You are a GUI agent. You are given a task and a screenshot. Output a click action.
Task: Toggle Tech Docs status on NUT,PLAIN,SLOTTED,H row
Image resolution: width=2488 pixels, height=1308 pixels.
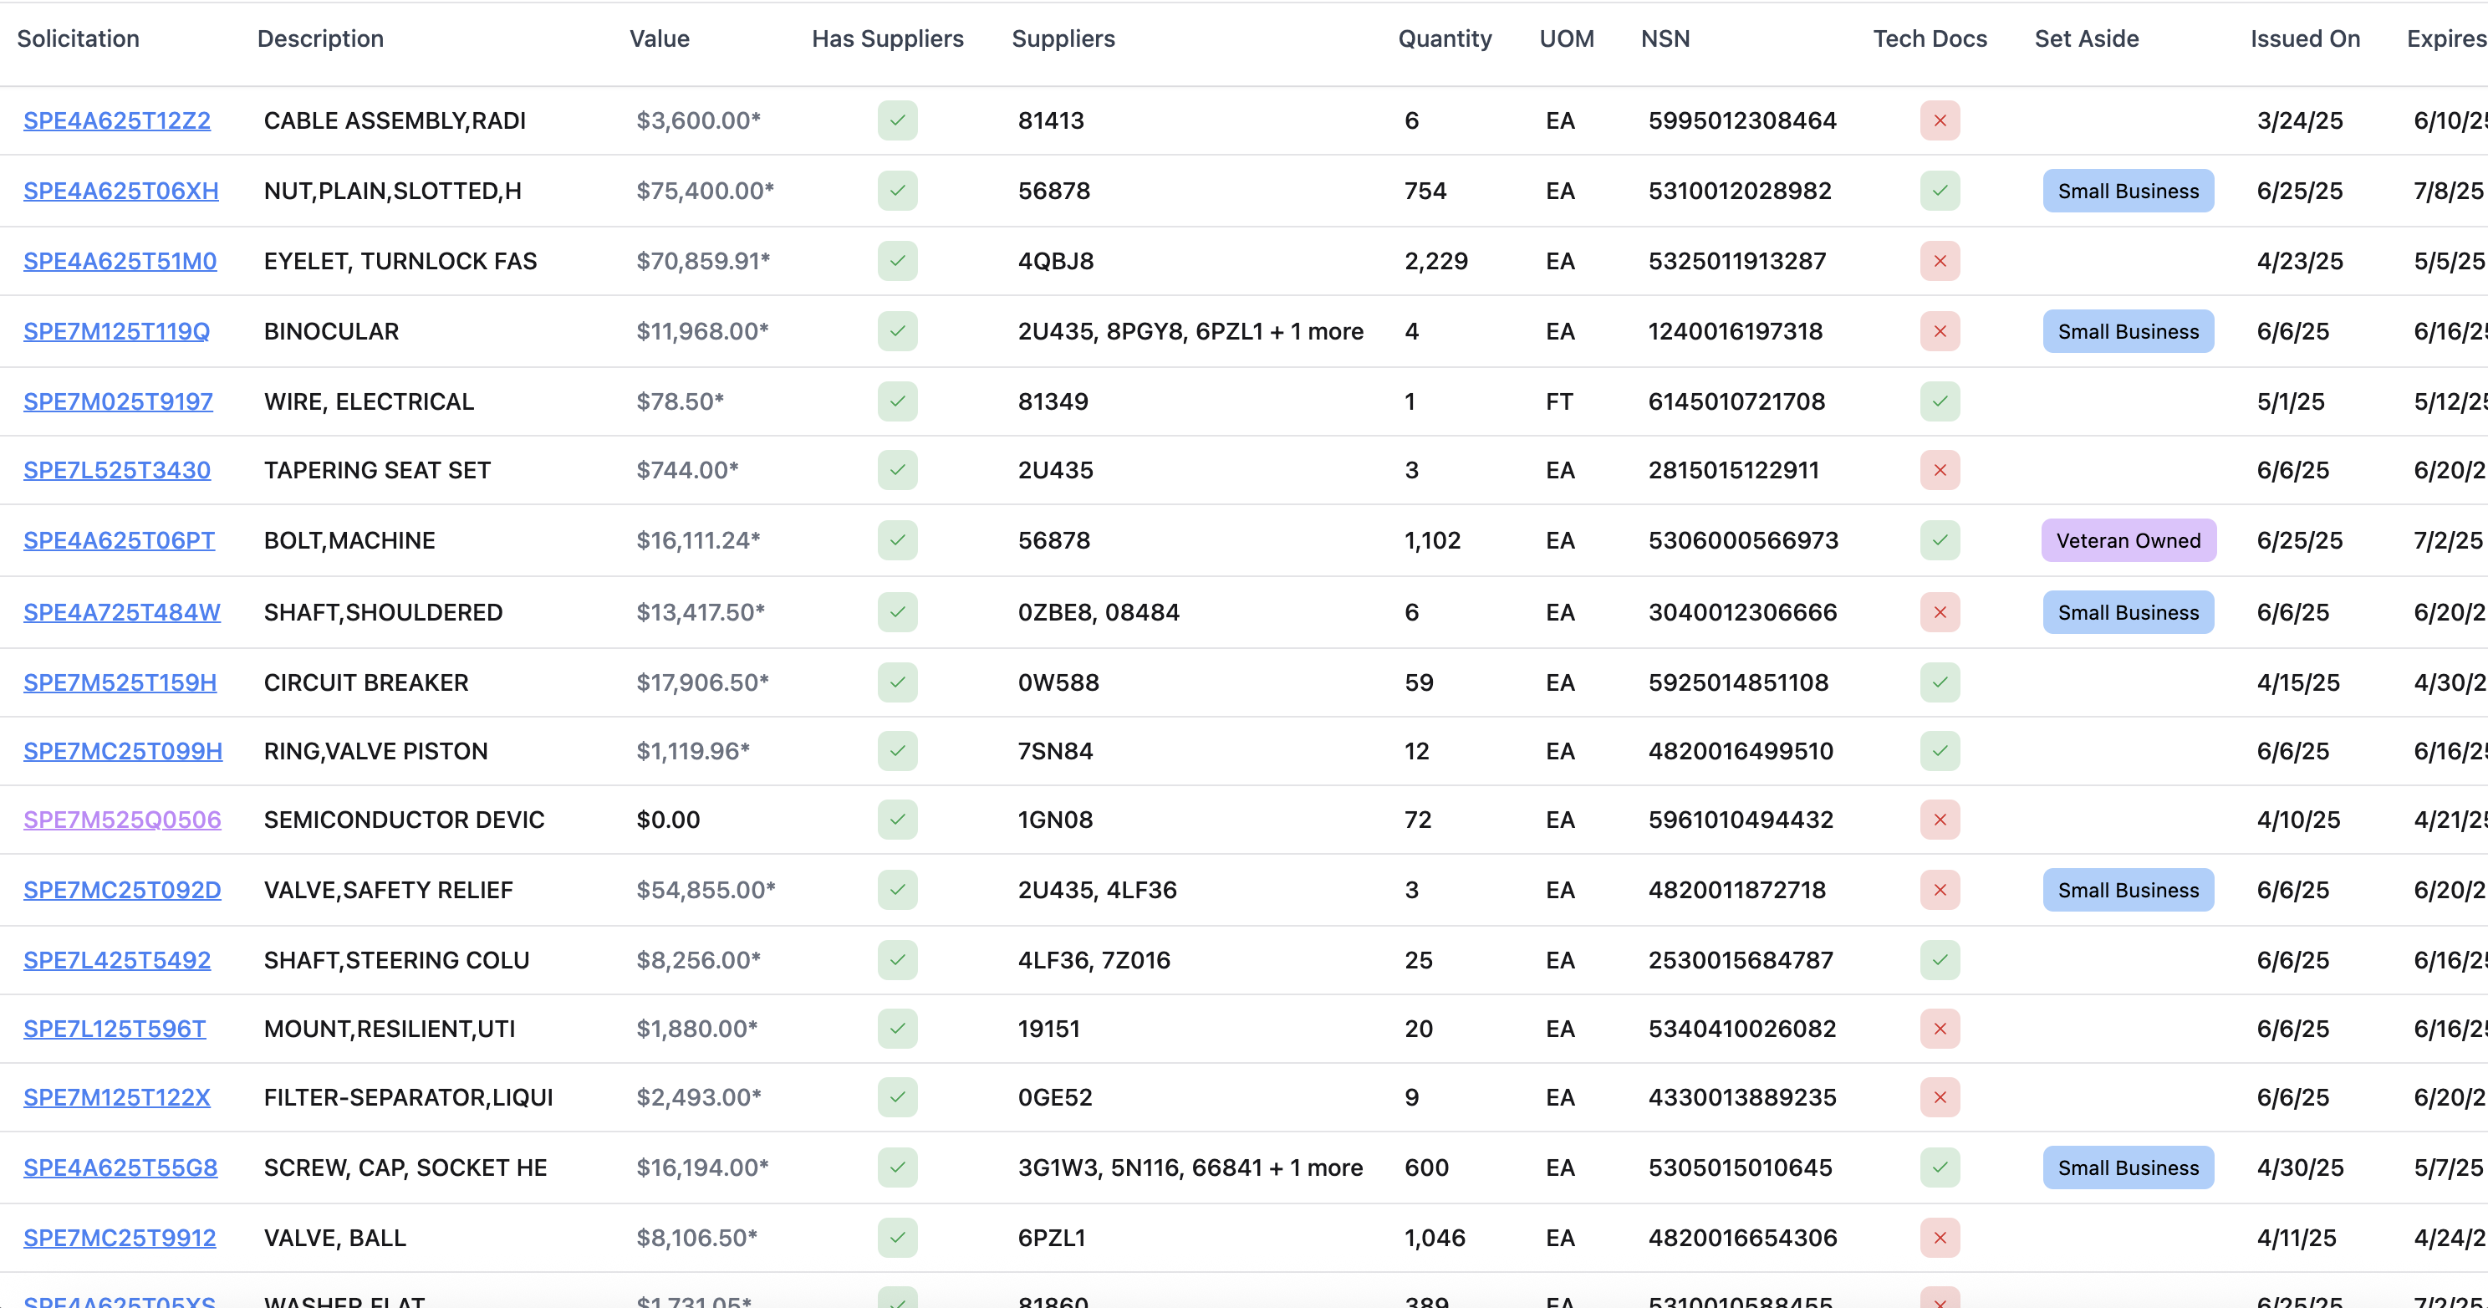pos(1940,191)
